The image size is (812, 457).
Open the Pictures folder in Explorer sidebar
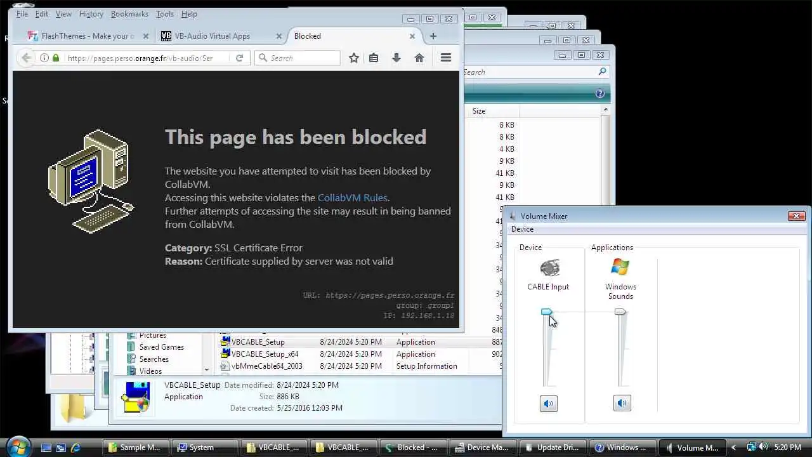coord(153,335)
